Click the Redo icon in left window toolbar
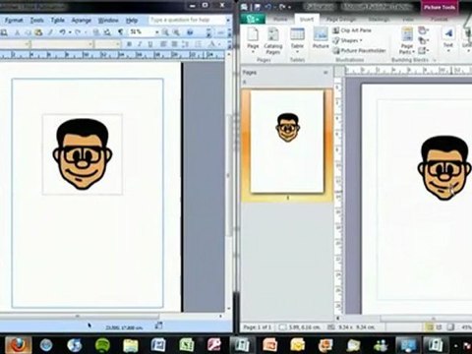The width and height of the screenshot is (472, 354). click(x=79, y=32)
